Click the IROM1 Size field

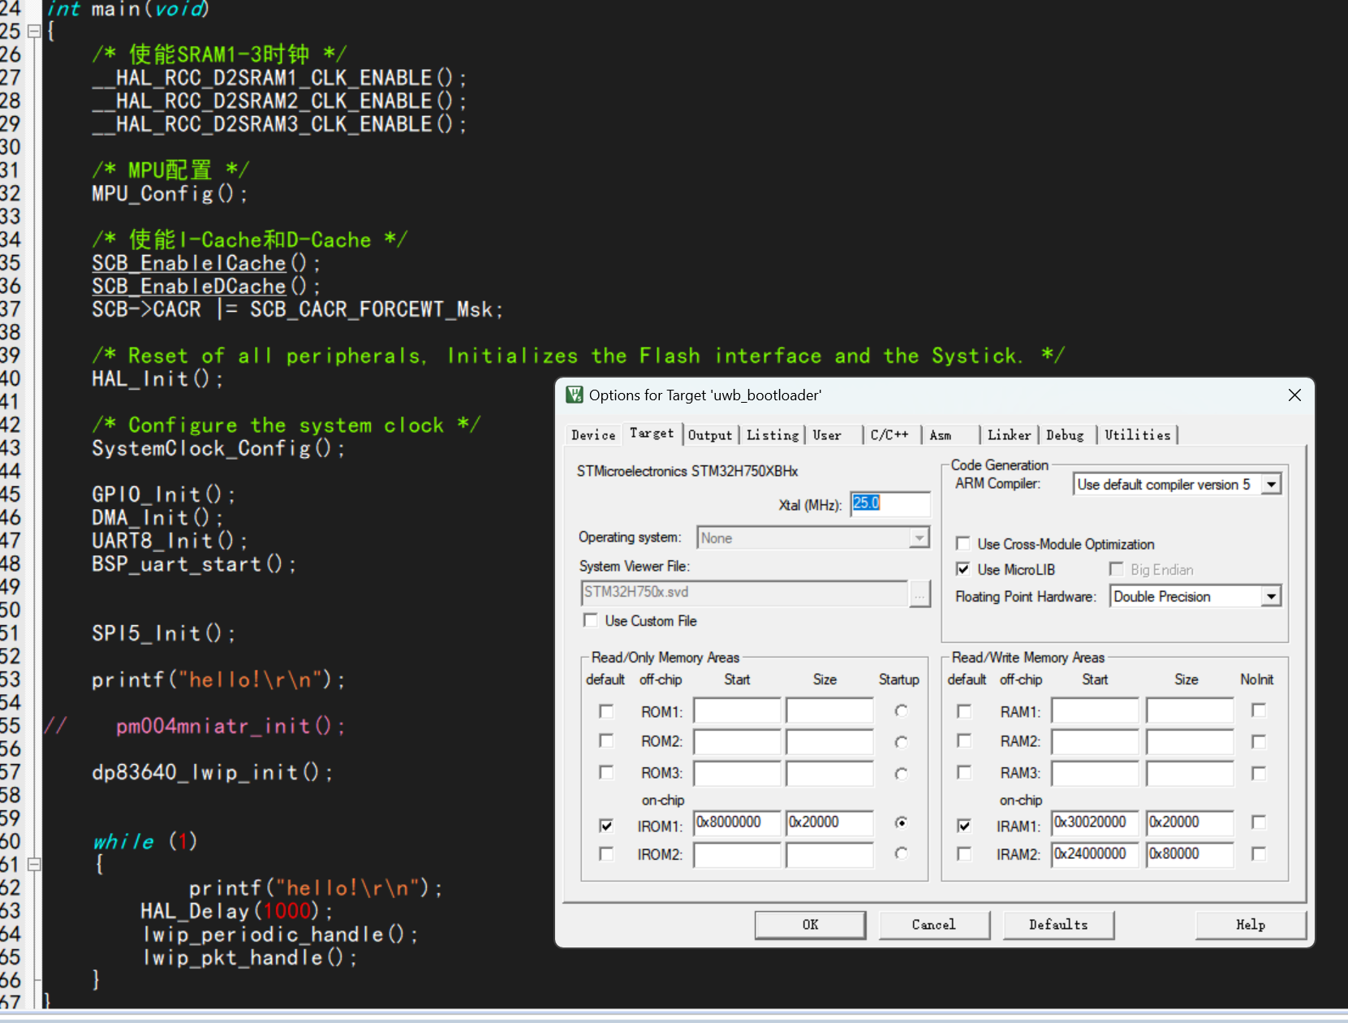(x=829, y=822)
